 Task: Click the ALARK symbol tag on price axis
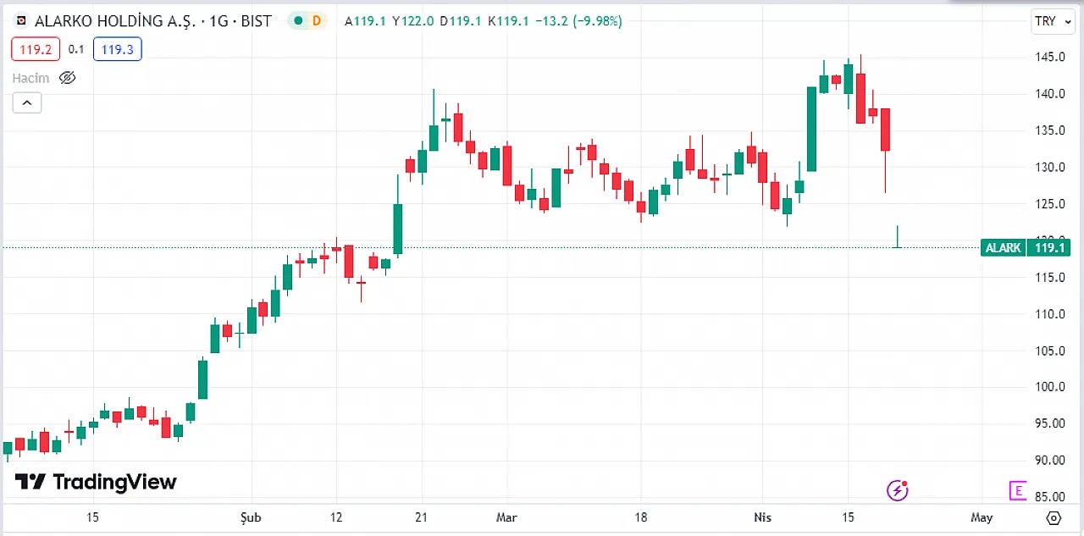pyautogui.click(x=1003, y=248)
